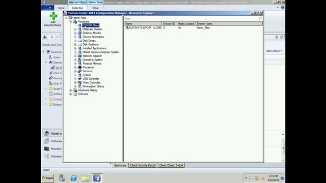The image size is (326, 183).
Task: Click the Software folder icon in tree
Action: [75, 94]
